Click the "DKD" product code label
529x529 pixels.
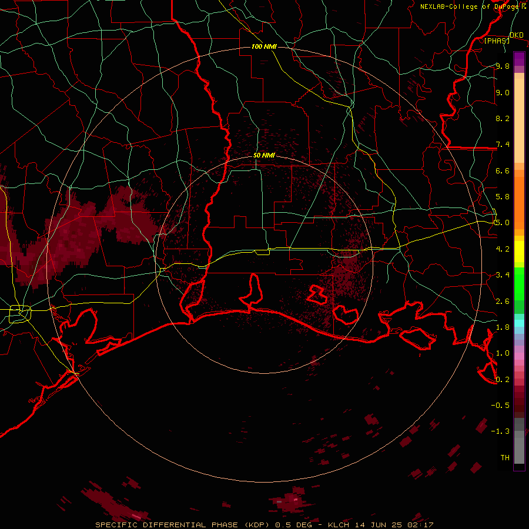(x=517, y=35)
